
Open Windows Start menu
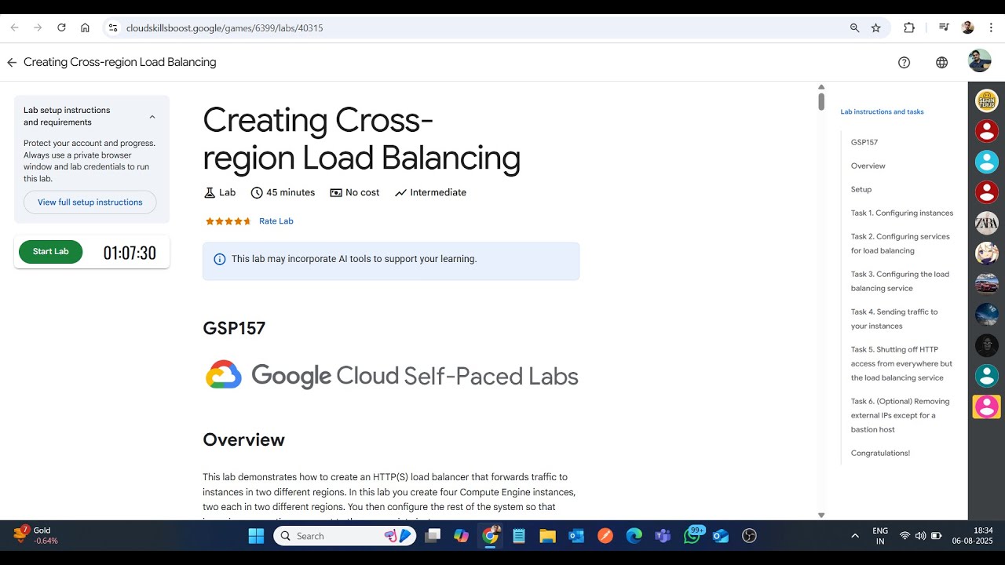click(256, 536)
